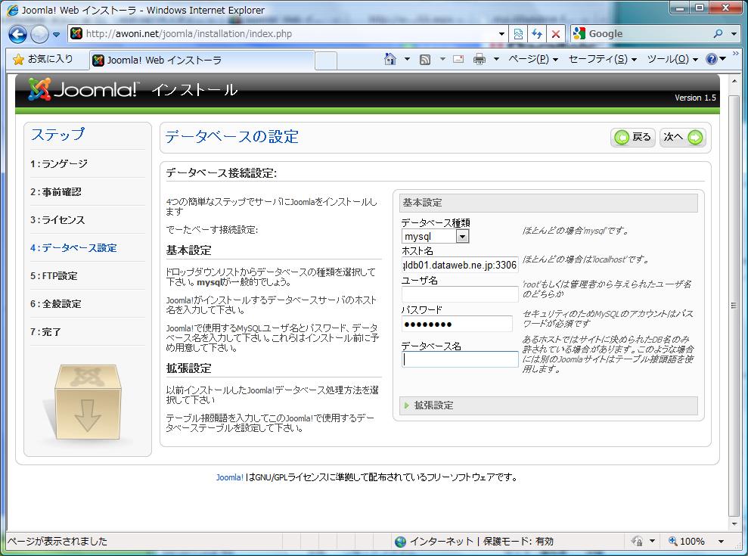
Task: Open the Help question mark icon
Action: 712,59
